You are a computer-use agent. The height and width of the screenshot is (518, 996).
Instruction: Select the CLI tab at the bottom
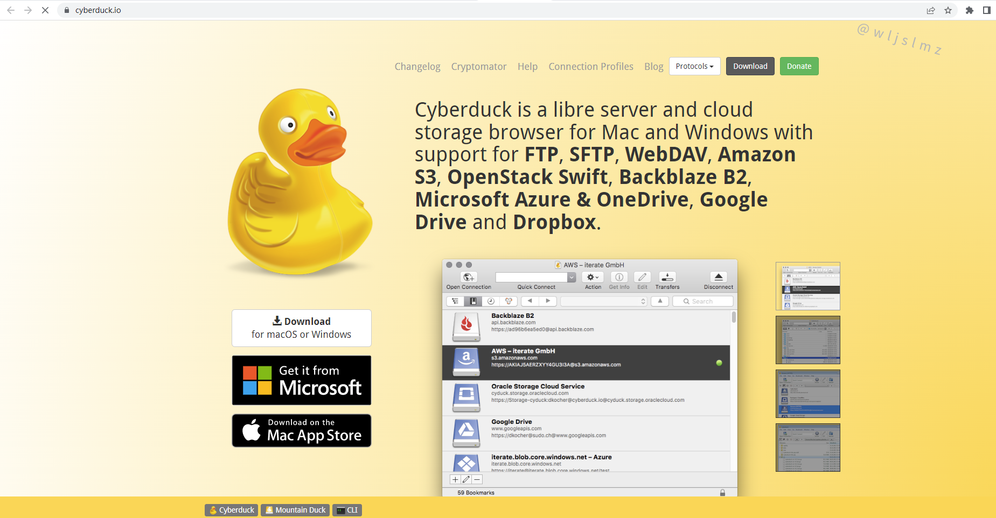click(347, 510)
